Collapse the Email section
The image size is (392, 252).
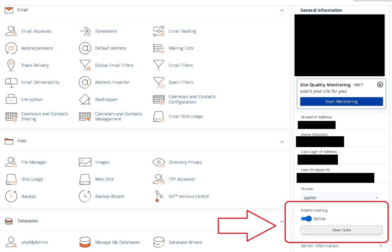pos(282,11)
